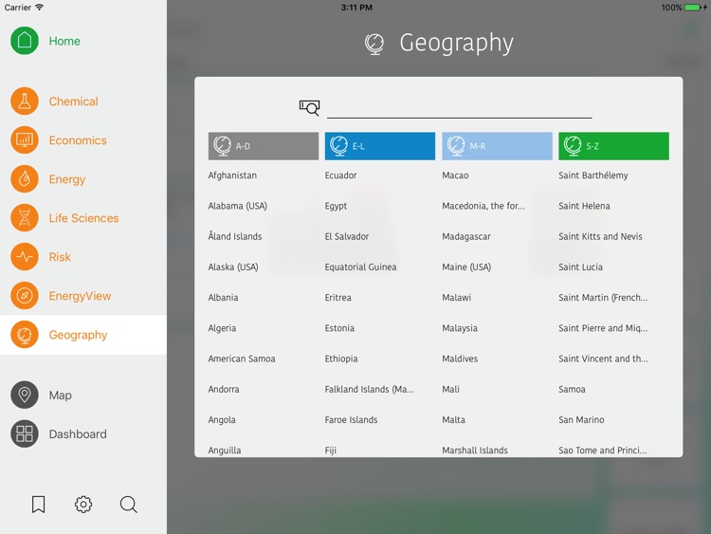711x534 pixels.
Task: Select Egypt
Action: point(336,206)
